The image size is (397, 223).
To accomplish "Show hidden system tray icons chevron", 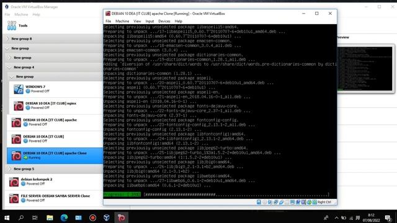I will click(x=336, y=217).
